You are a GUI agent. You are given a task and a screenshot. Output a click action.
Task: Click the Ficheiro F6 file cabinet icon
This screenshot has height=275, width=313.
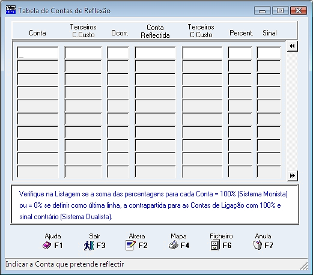[215, 246]
